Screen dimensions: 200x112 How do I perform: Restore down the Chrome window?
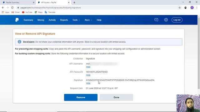[x=190, y=2]
